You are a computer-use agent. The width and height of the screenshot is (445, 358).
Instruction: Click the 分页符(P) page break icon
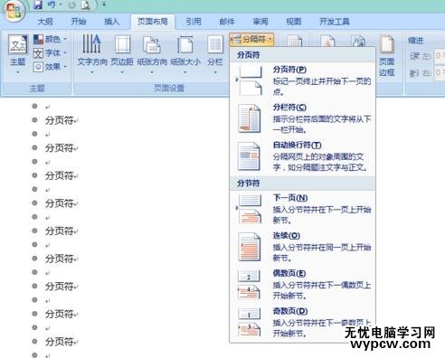pyautogui.click(x=250, y=80)
